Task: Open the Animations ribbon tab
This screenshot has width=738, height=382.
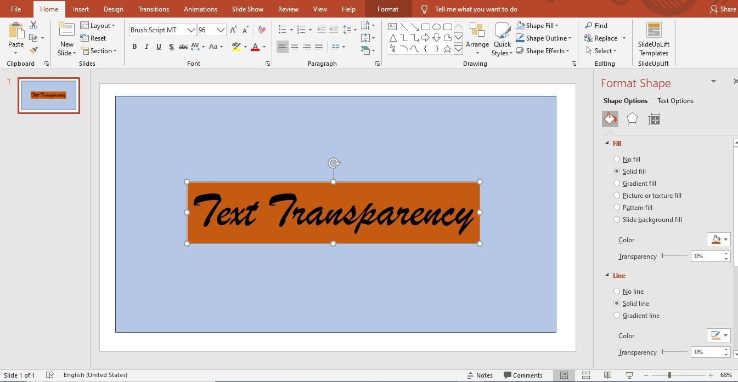Action: pyautogui.click(x=200, y=9)
